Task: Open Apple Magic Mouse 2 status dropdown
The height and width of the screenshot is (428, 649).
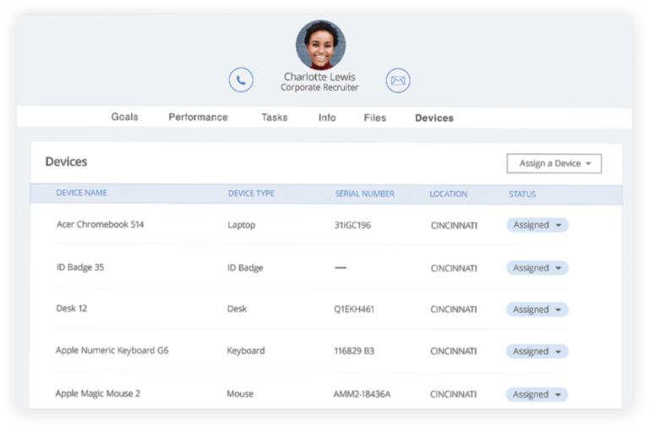Action: pyautogui.click(x=537, y=394)
